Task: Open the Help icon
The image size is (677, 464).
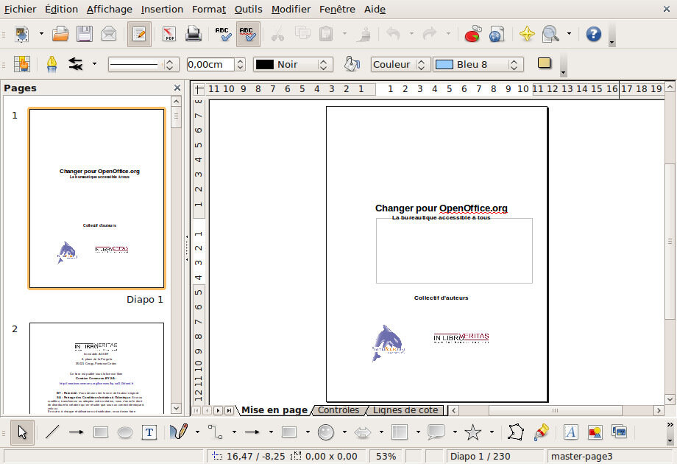Action: (x=593, y=34)
